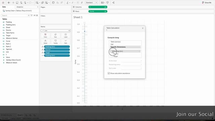Click the show/hide cards icon
This screenshot has height=121, width=215.
click(x=102, y=3)
